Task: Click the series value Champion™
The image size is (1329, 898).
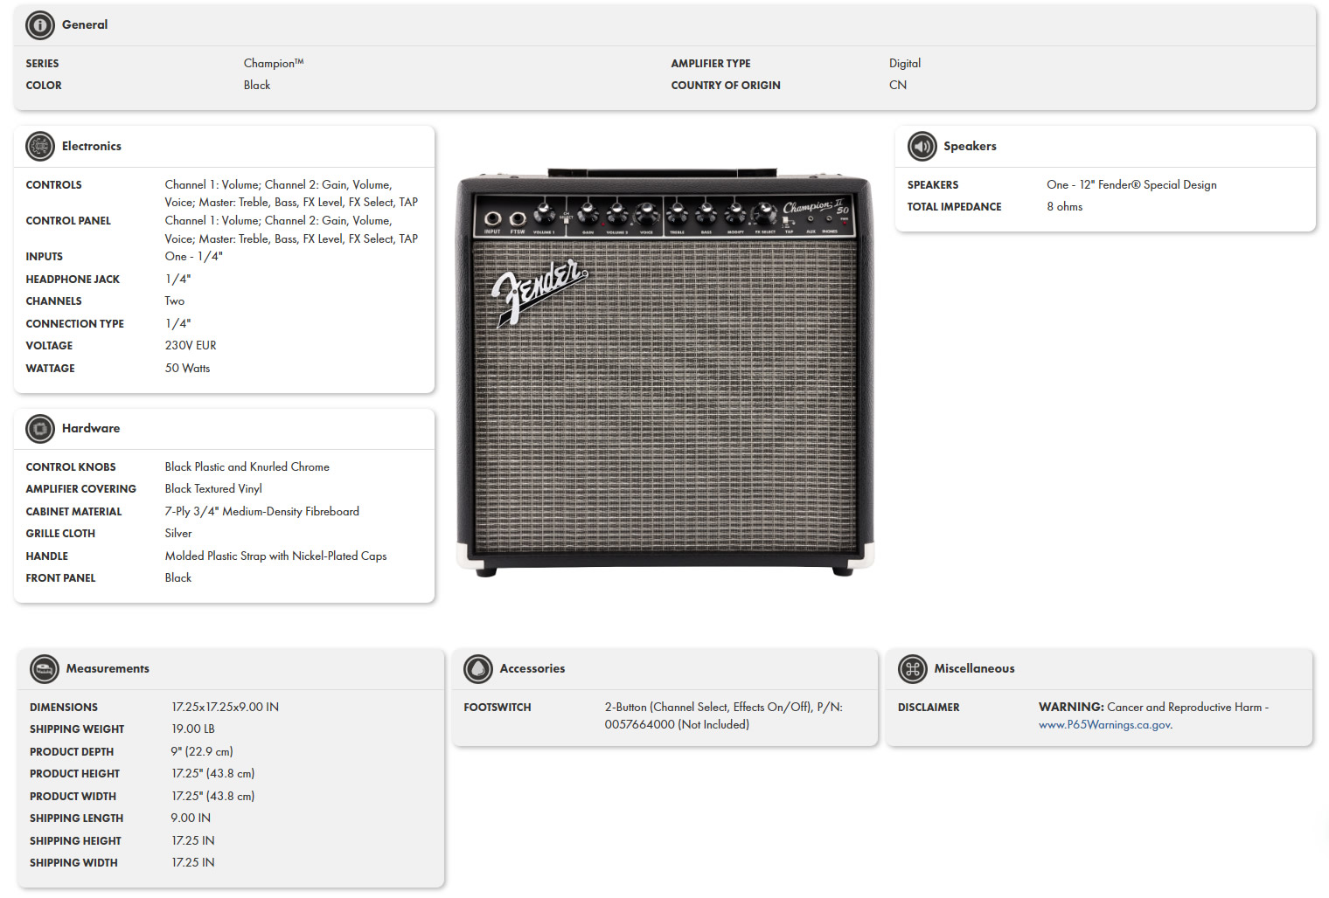Action: coord(274,63)
